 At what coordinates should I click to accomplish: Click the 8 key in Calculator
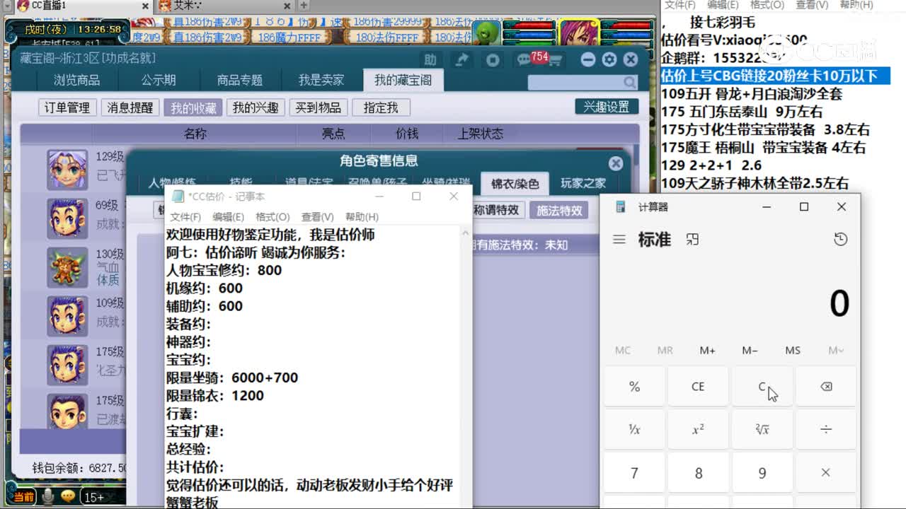pos(698,473)
